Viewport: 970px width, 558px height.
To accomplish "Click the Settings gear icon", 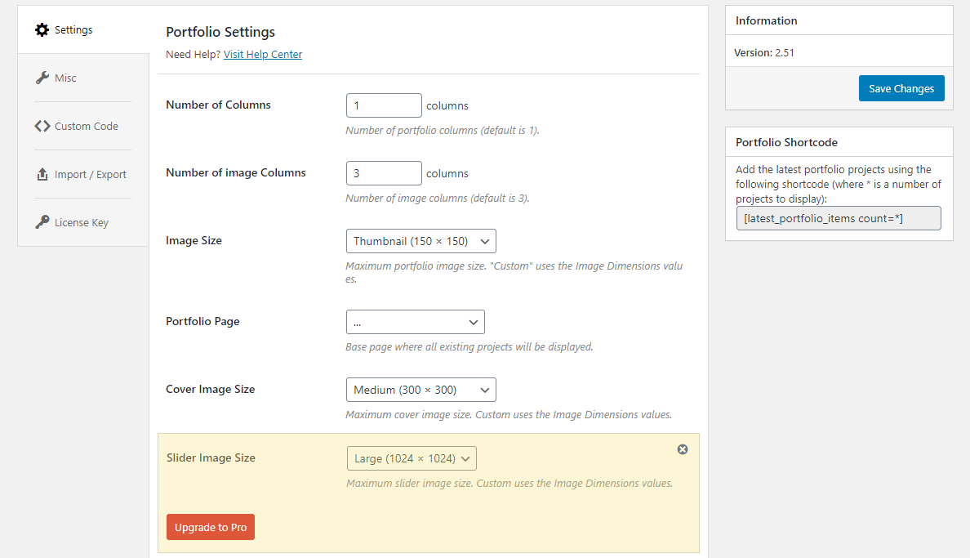I will (42, 29).
